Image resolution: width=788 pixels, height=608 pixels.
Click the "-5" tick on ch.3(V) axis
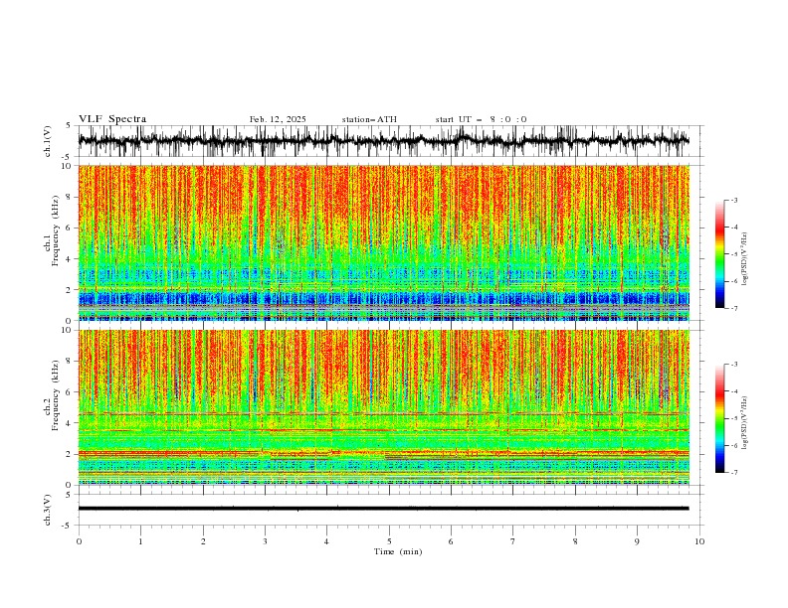click(x=68, y=526)
